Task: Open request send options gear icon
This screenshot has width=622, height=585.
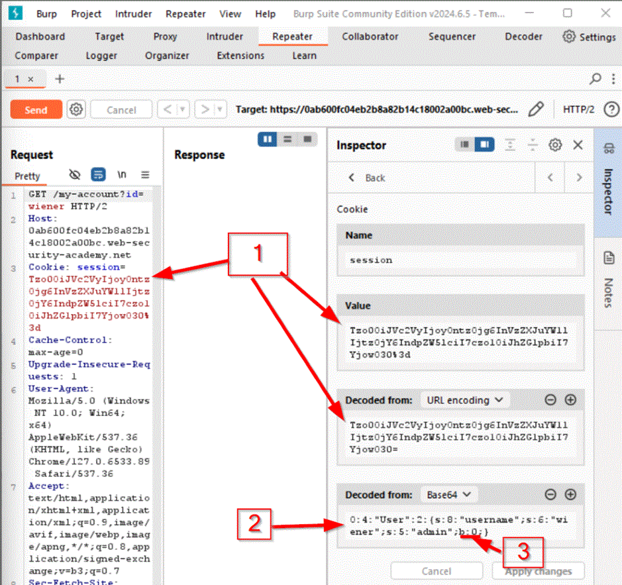Action: [x=76, y=109]
